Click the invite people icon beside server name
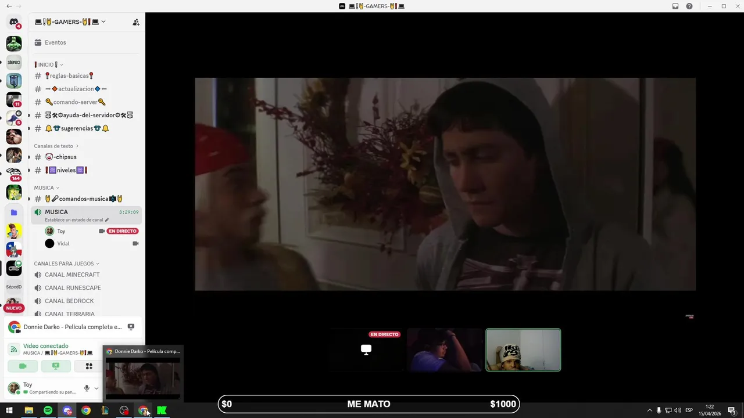 (x=136, y=22)
